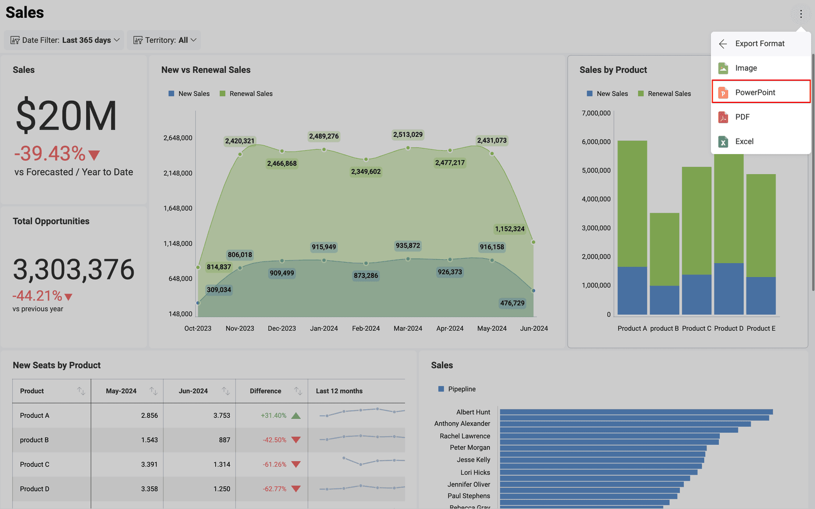Click the Mar-2024 axis label
Image resolution: width=815 pixels, height=509 pixels.
pyautogui.click(x=408, y=329)
